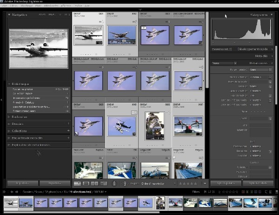Image resolution: width=279 pixels, height=215 pixels.
Task: Switch to compare XY view
Action: (x=94, y=183)
